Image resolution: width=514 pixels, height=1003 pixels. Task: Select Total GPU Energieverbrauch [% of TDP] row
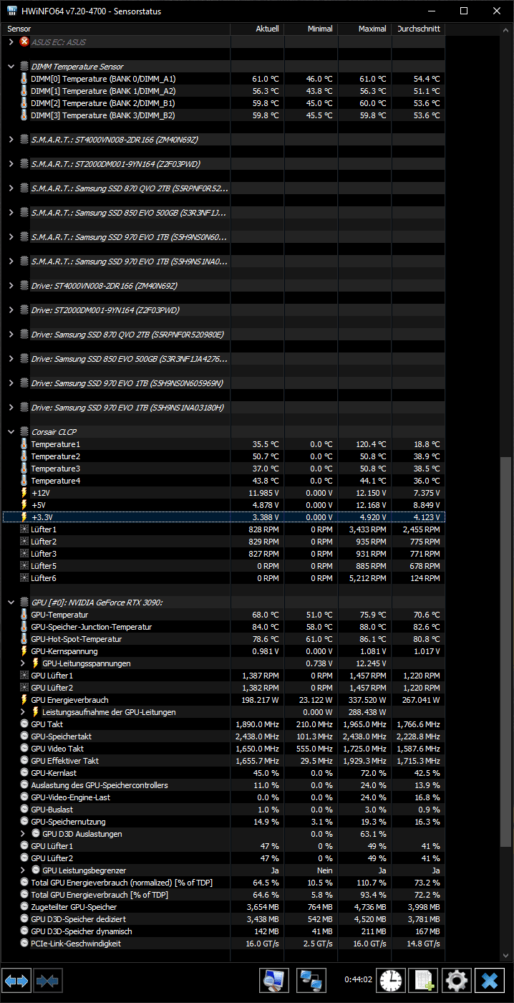[223, 895]
